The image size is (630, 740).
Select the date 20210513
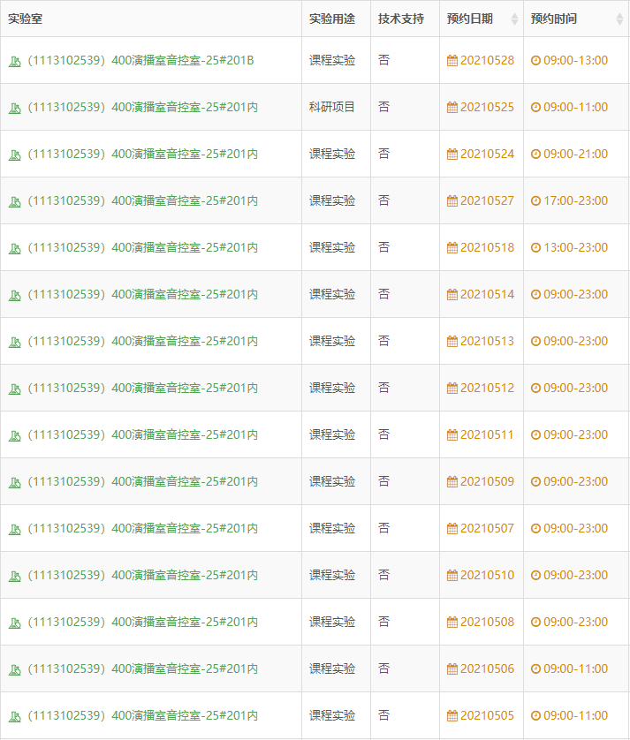487,341
